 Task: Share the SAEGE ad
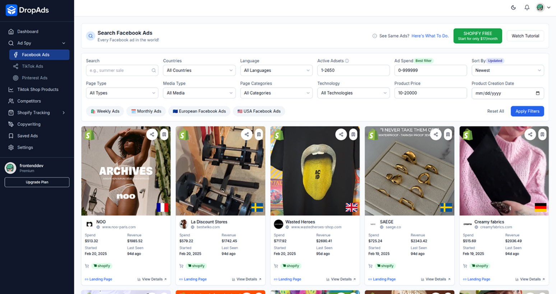[x=436, y=134]
